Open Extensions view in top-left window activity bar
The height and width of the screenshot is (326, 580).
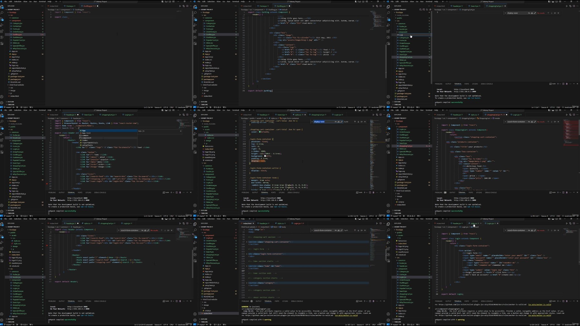point(2,31)
